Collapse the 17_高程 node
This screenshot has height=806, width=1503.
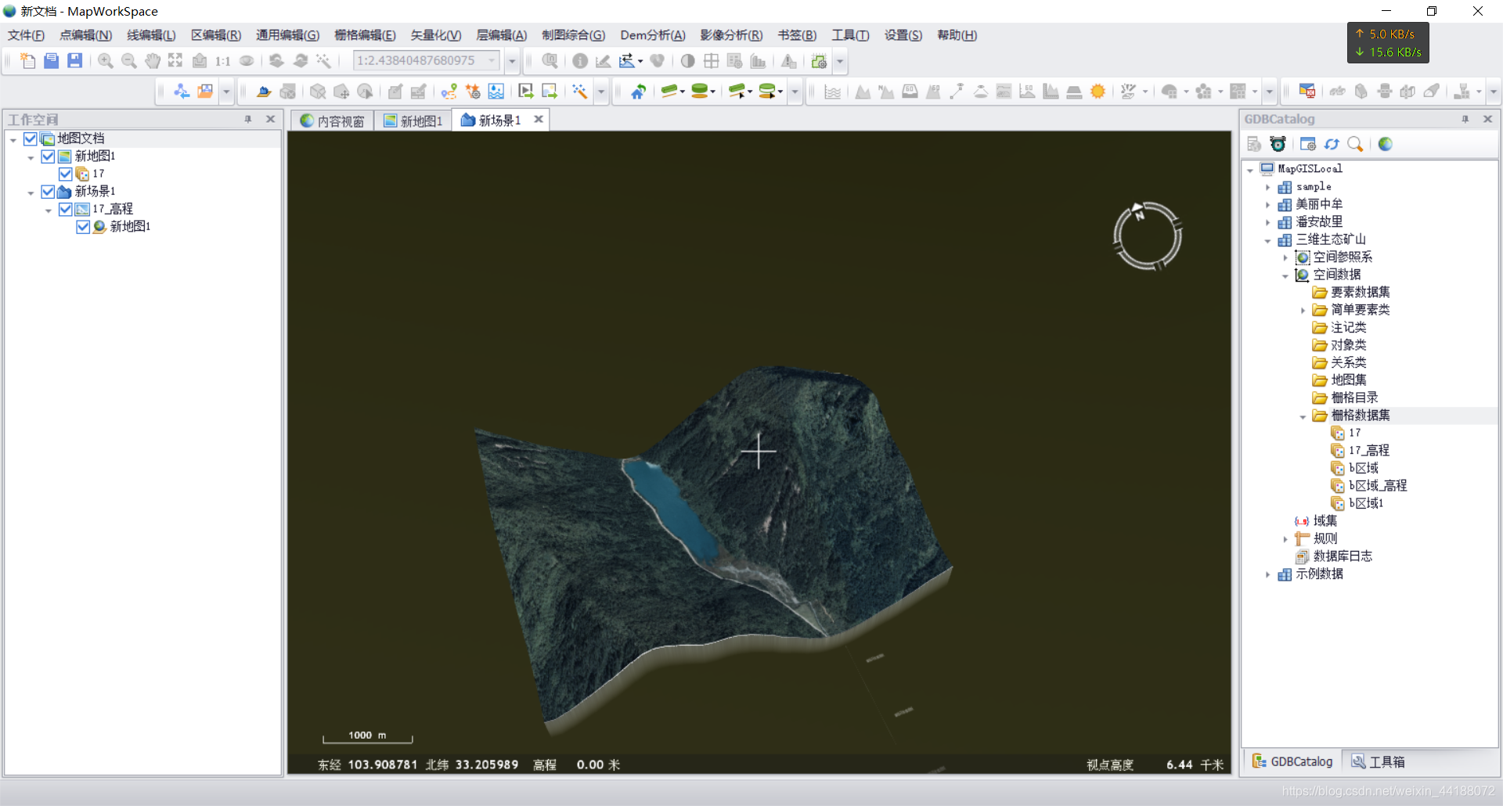(x=49, y=210)
